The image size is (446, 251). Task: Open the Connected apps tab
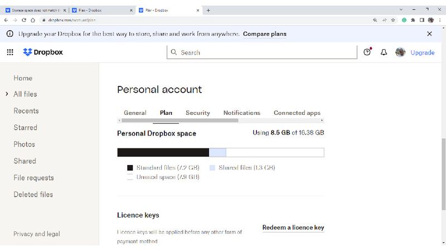pos(297,113)
